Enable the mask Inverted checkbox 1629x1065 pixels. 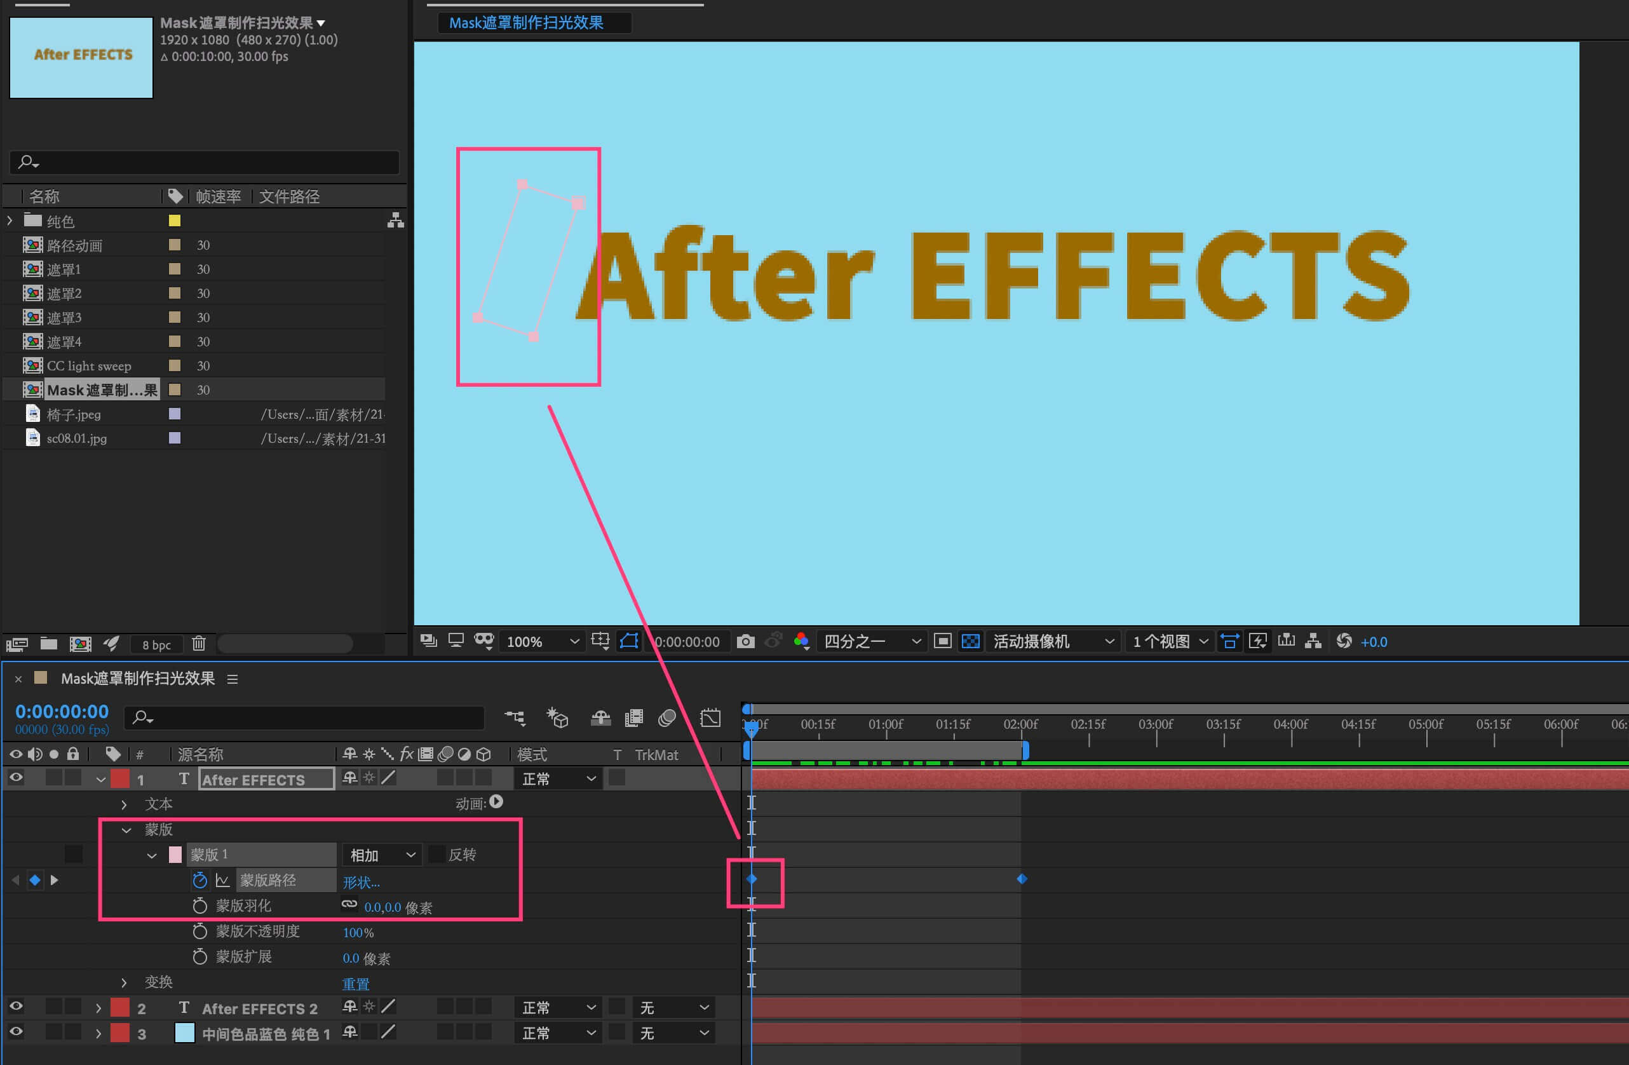[x=436, y=854]
